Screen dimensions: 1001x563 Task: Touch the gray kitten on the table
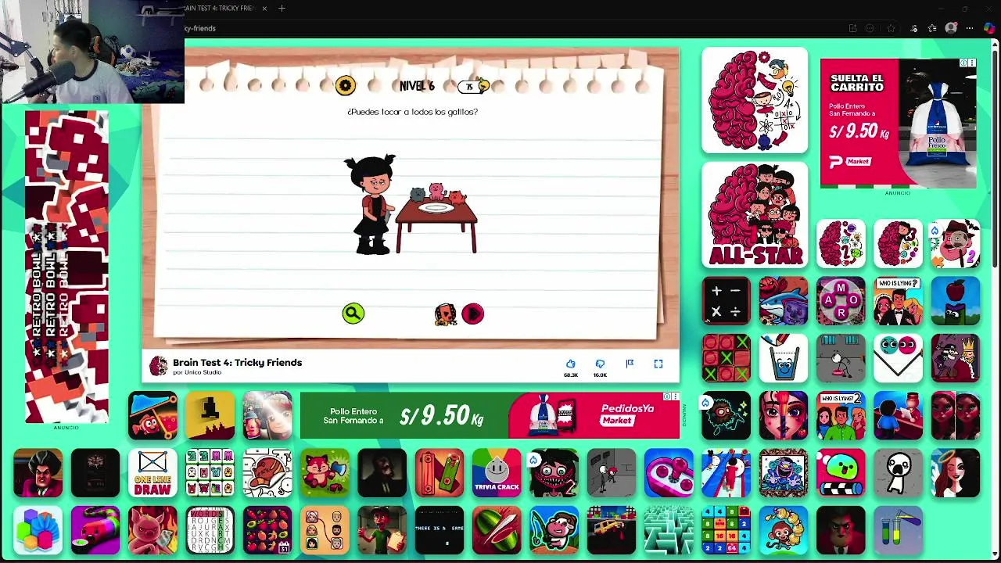[418, 193]
